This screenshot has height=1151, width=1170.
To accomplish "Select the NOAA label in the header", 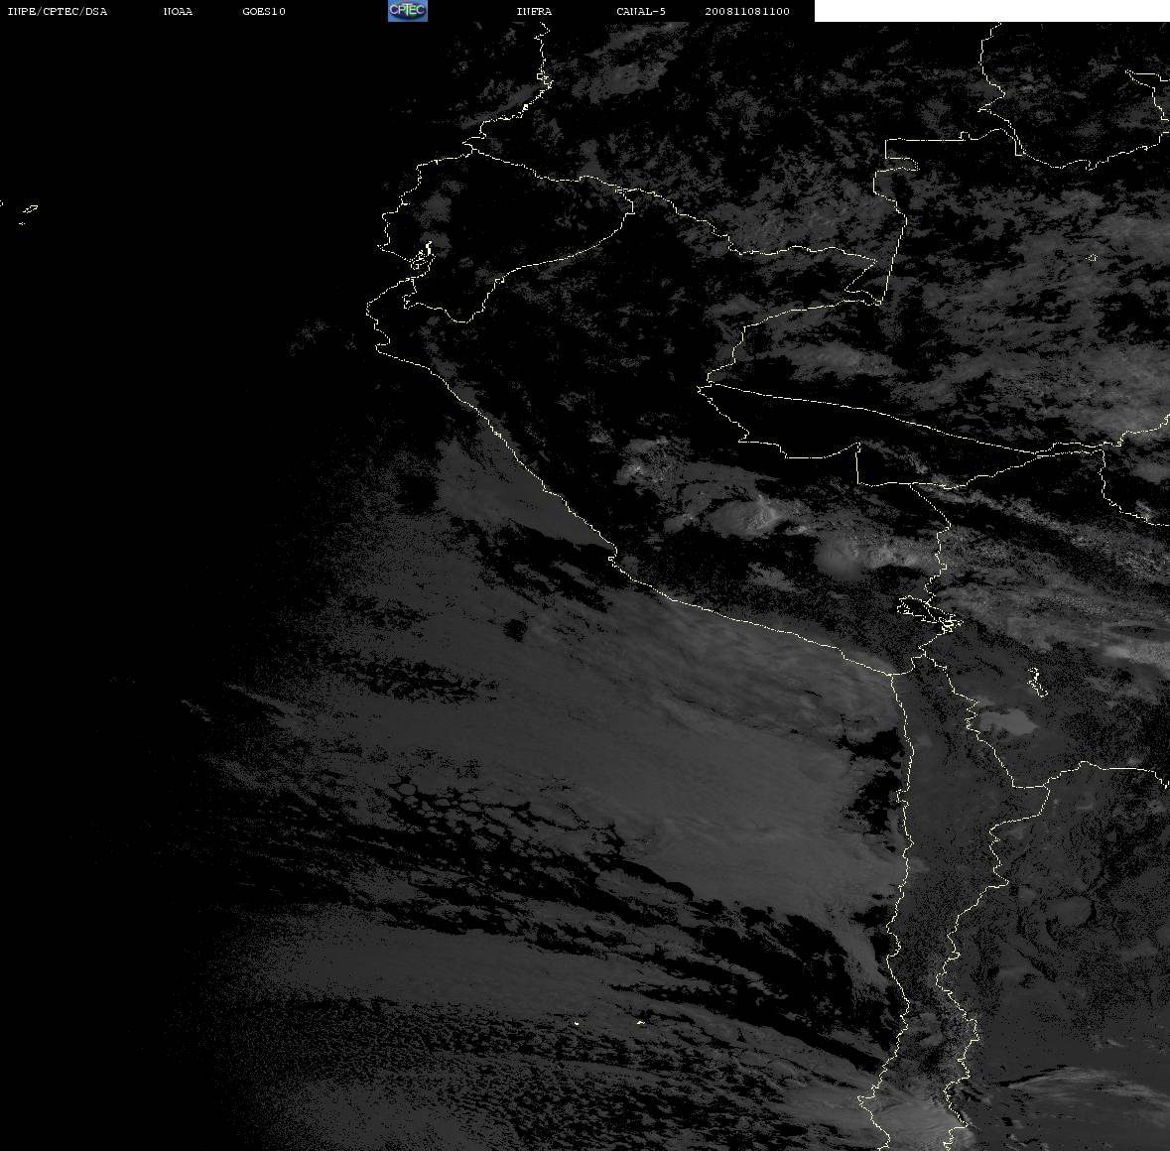I will point(178,11).
